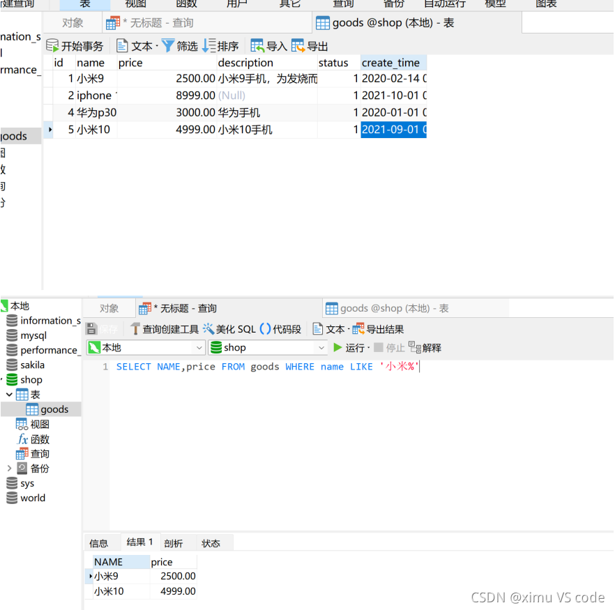Click Text (文本) in query toolbar
The height and width of the screenshot is (610, 615).
click(328, 329)
